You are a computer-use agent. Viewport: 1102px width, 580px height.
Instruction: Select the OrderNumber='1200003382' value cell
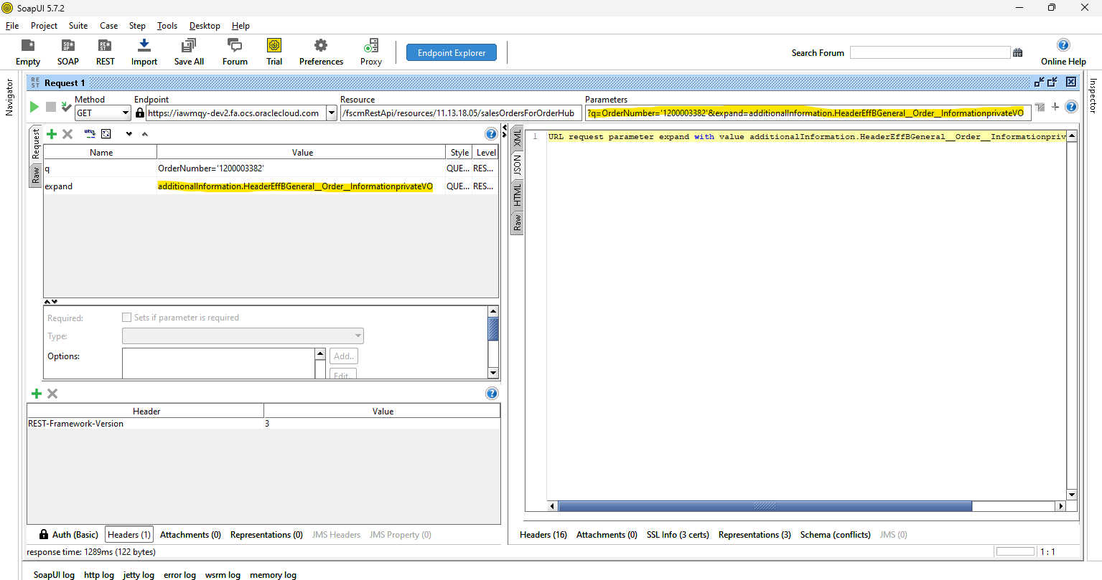point(301,168)
